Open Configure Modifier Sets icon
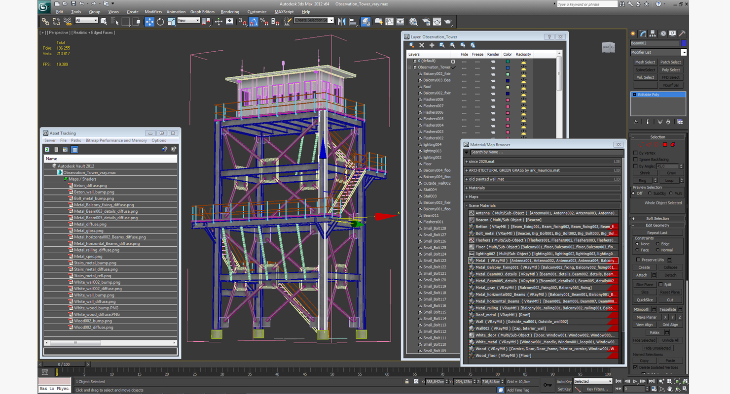730x394 pixels. point(680,122)
